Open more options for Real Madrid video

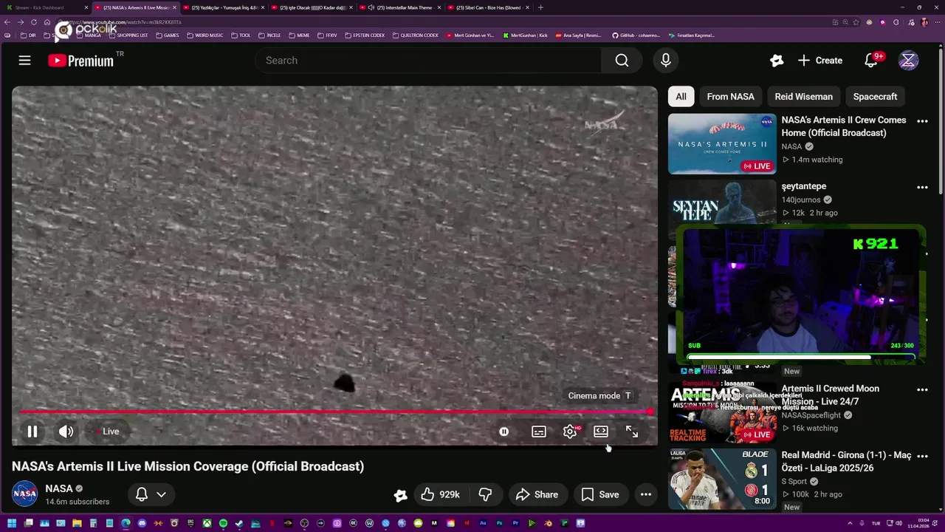point(922,456)
